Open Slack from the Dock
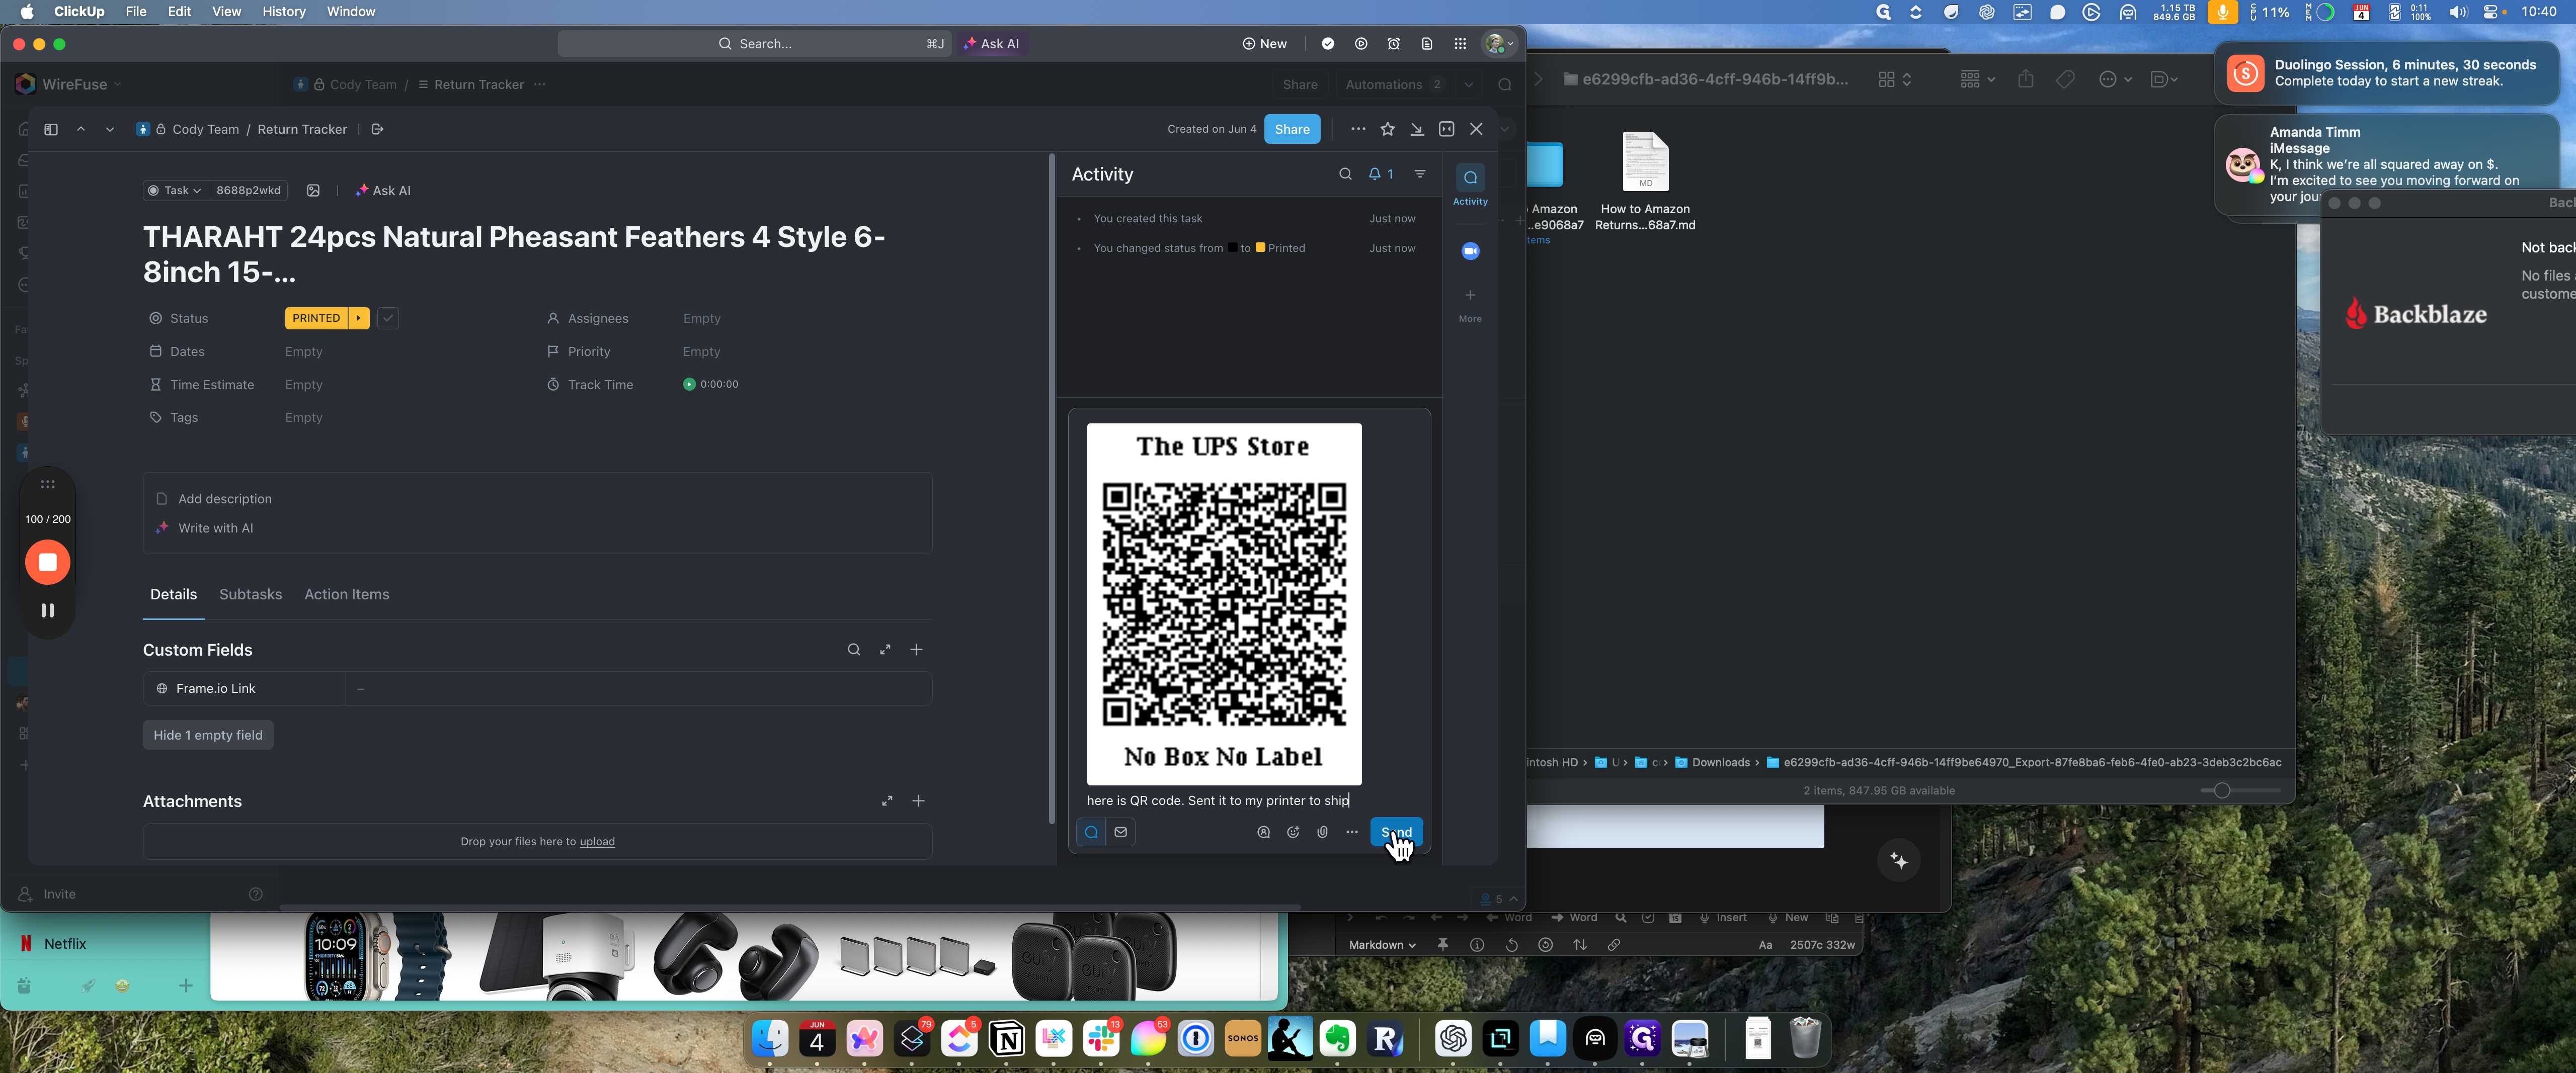The image size is (2576, 1073). (1101, 1039)
